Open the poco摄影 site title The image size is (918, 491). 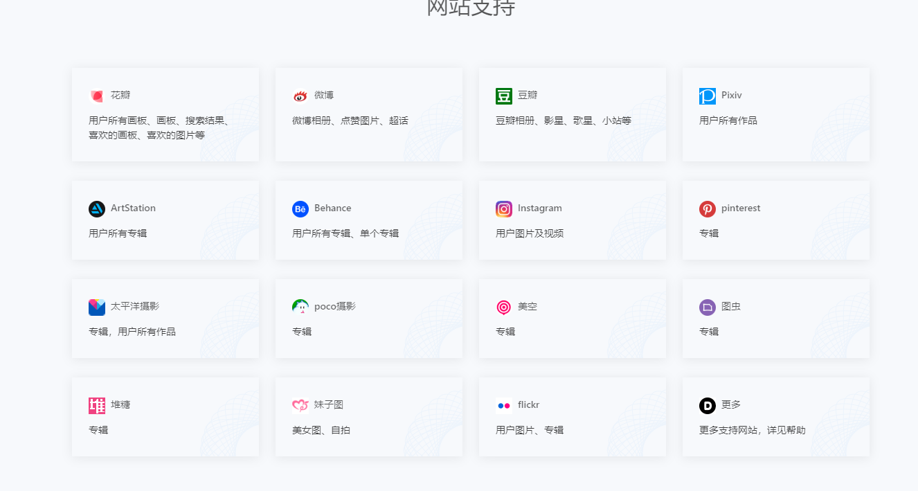coord(335,306)
